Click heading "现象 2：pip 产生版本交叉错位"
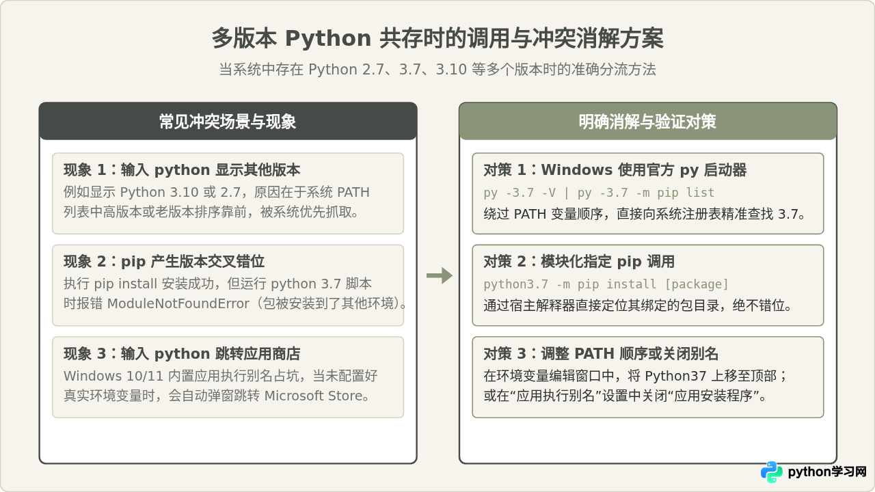Image resolution: width=875 pixels, height=492 pixels. click(x=164, y=262)
